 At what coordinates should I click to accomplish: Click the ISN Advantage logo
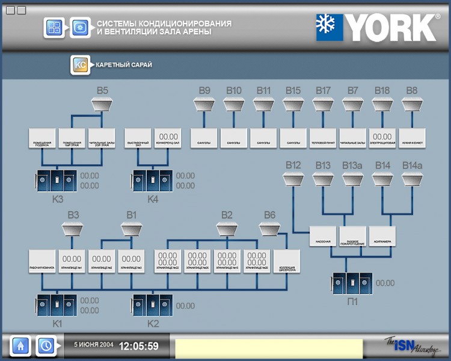coord(413,346)
